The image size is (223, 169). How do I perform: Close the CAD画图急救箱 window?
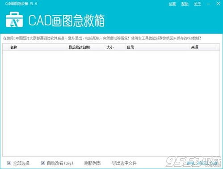click(x=218, y=4)
